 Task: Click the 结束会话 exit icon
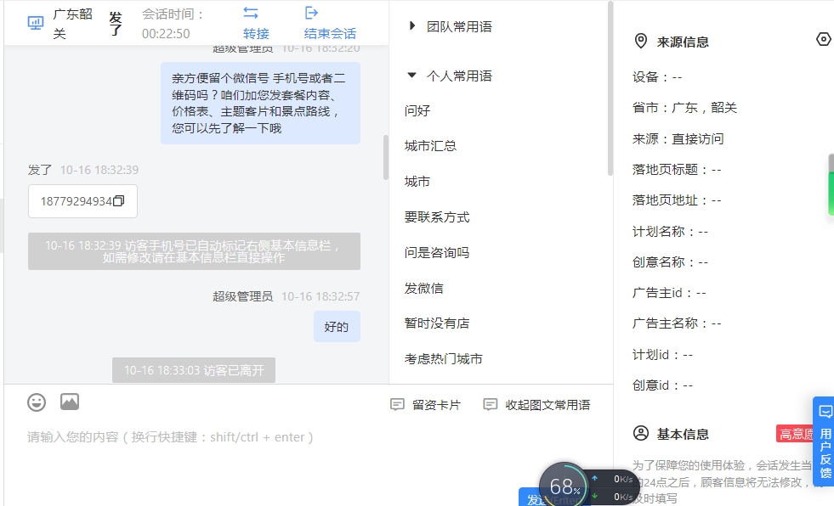point(312,13)
